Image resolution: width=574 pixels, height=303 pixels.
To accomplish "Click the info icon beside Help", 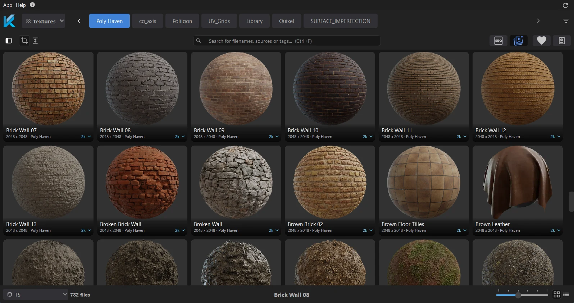I will [32, 5].
